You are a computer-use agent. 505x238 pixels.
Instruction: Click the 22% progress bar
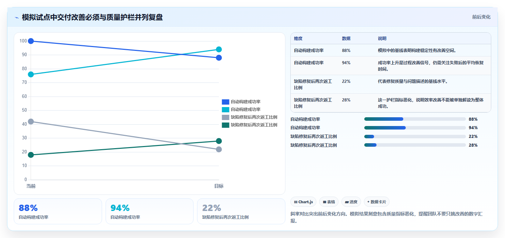click(415, 137)
